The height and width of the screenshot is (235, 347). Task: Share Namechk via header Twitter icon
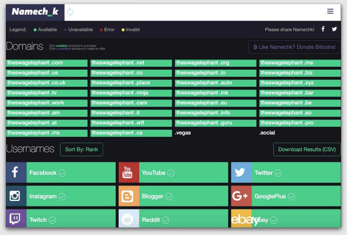pyautogui.click(x=334, y=29)
